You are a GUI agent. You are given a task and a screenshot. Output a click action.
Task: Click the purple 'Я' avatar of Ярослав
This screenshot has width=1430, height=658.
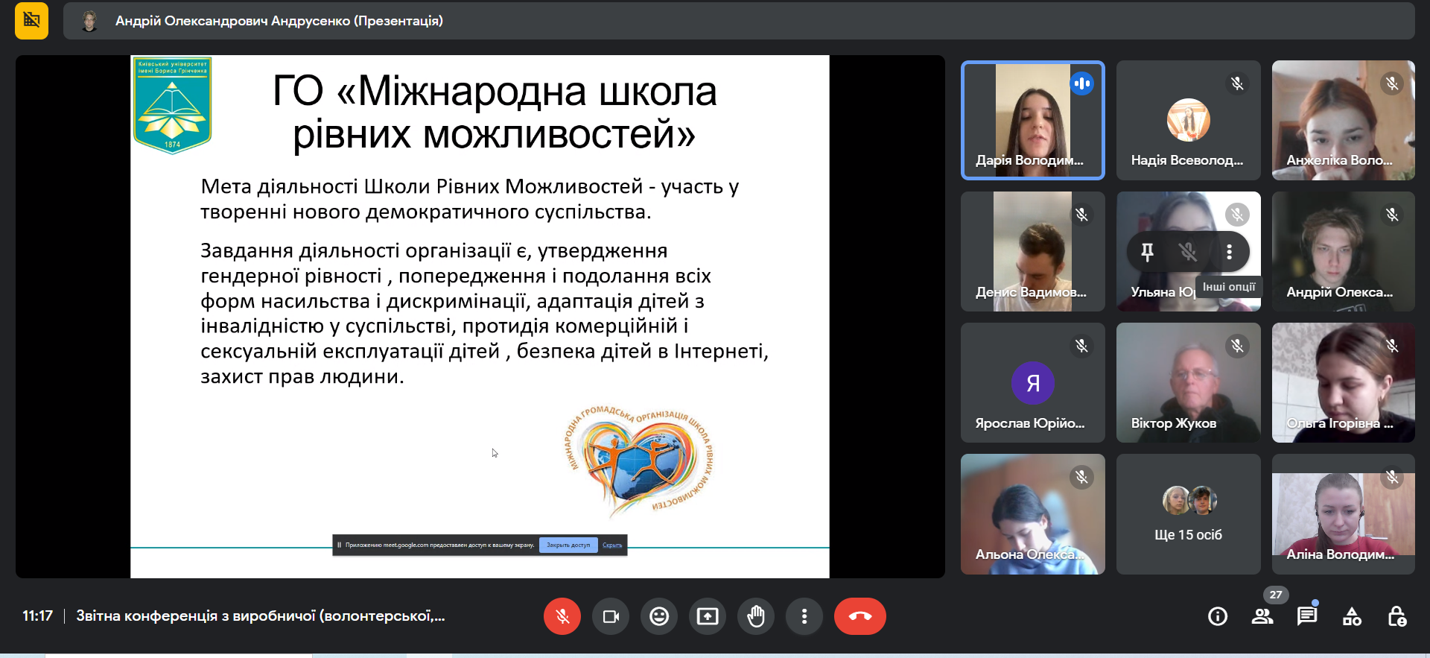point(1033,383)
